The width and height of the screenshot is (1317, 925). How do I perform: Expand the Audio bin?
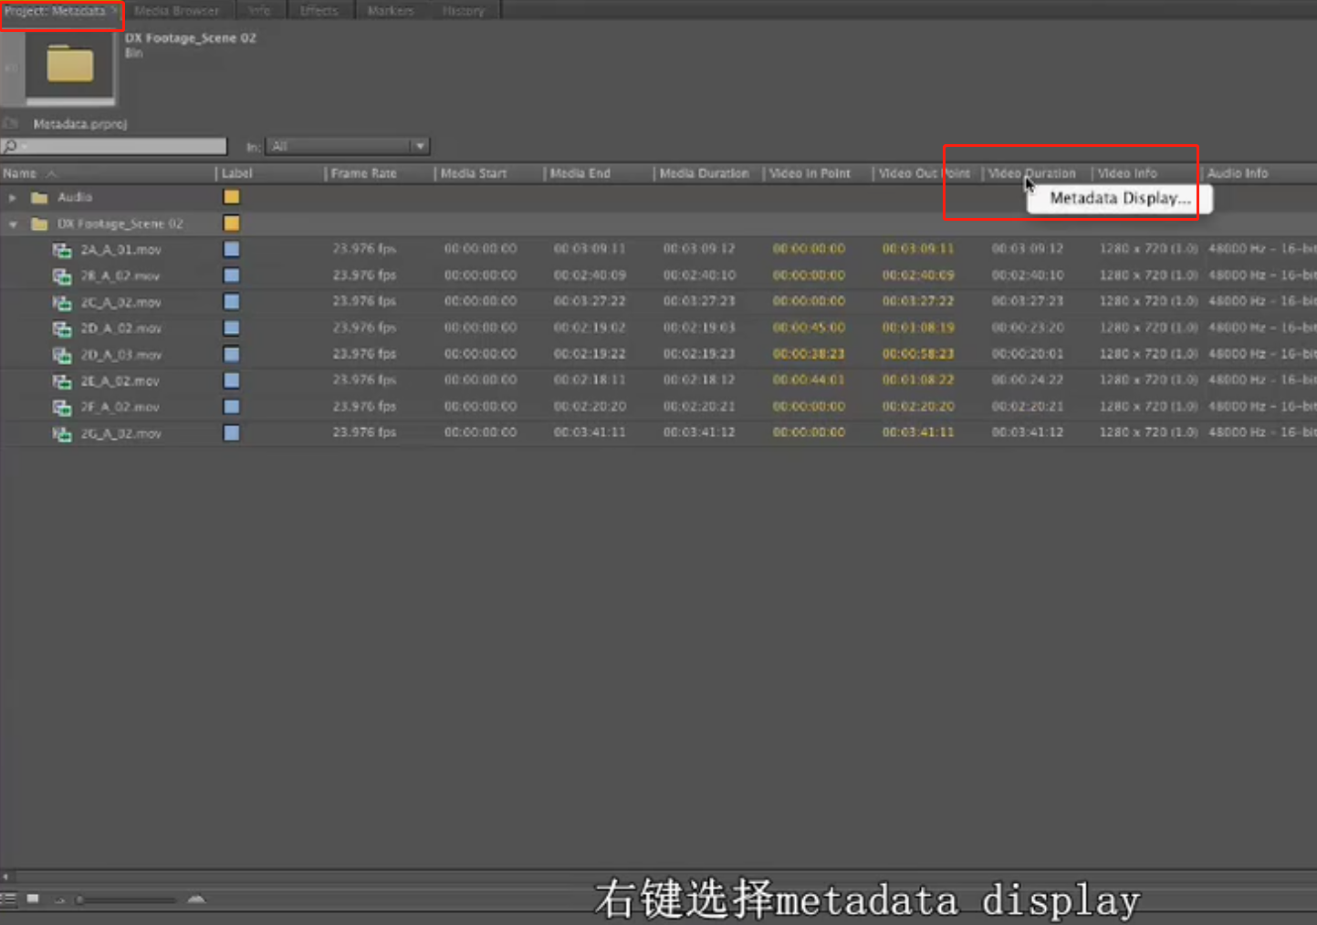point(13,197)
